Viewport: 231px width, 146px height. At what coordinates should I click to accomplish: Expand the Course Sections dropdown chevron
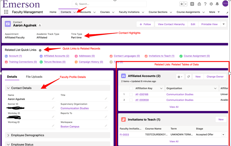pos(171,12)
